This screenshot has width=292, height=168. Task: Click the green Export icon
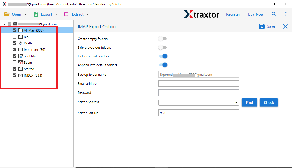pos(36,14)
